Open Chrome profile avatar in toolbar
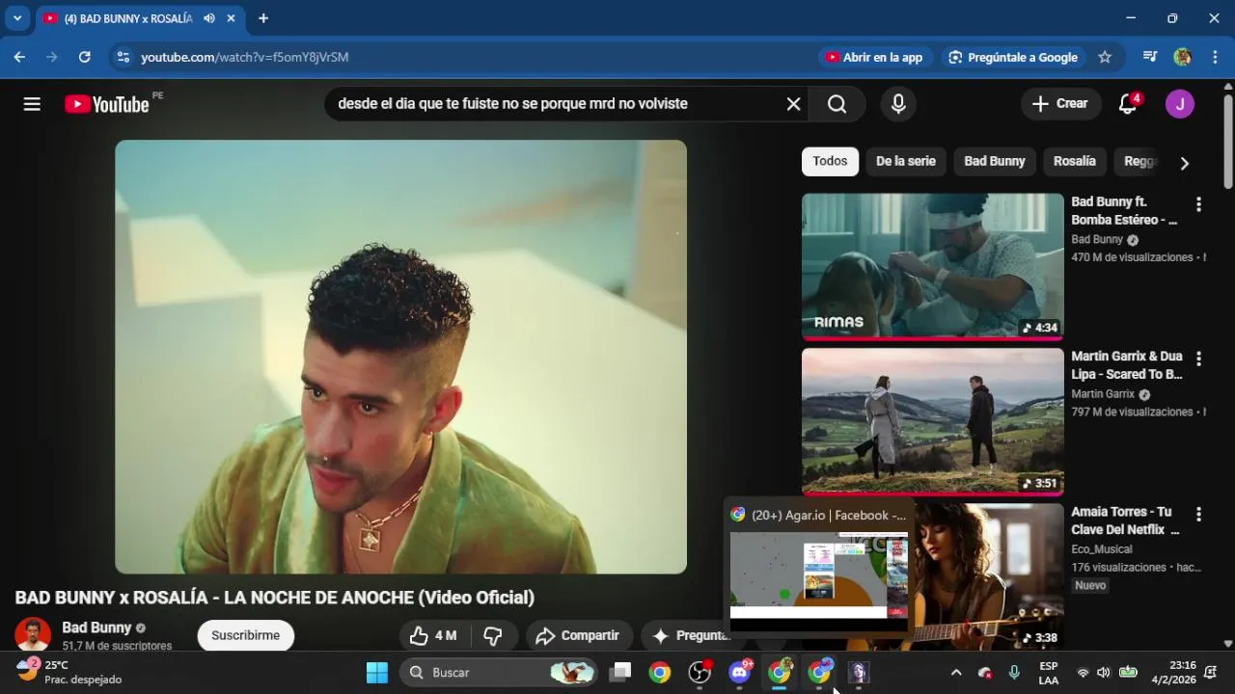The image size is (1235, 694). 1182,57
